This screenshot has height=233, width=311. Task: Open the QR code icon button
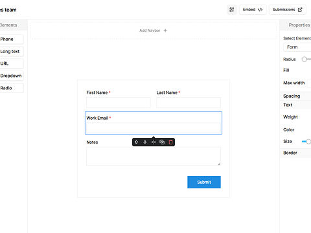pos(232,10)
